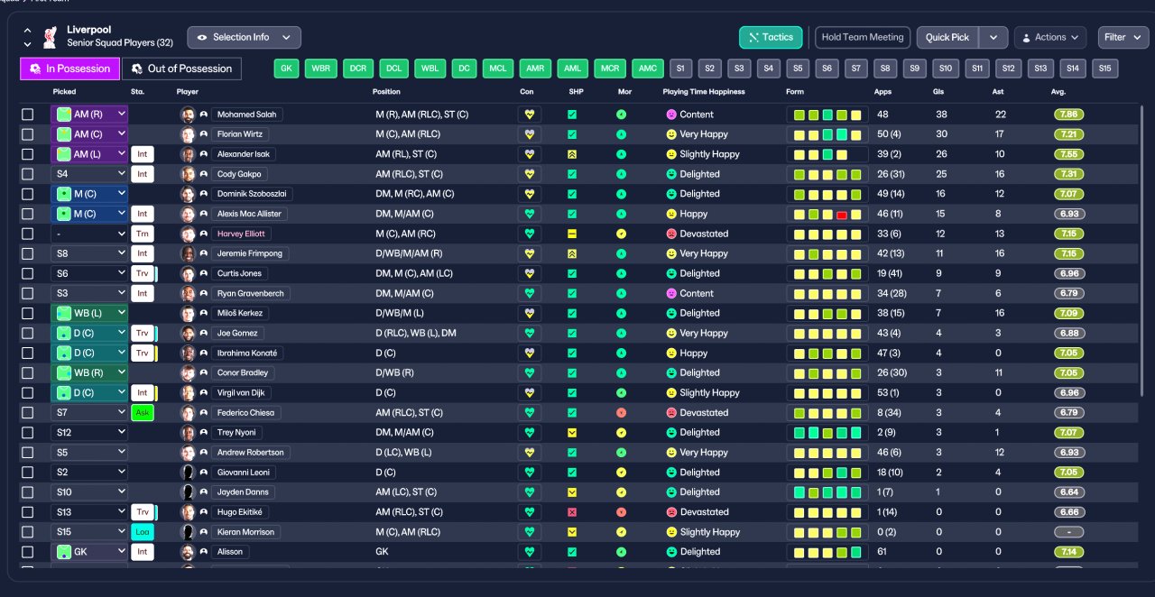
Task: Click Mohamed Salah's green morale icon
Action: tap(621, 115)
